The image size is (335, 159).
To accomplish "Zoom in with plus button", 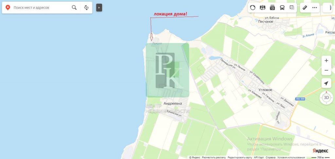I will (326, 61).
